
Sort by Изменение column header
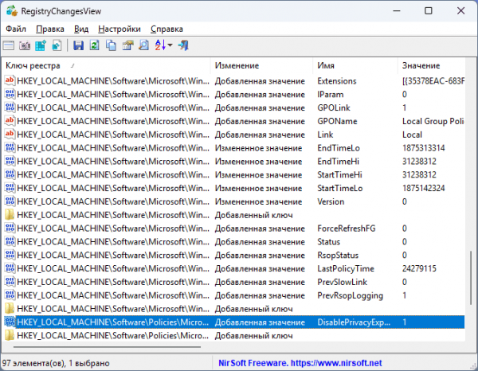click(261, 65)
